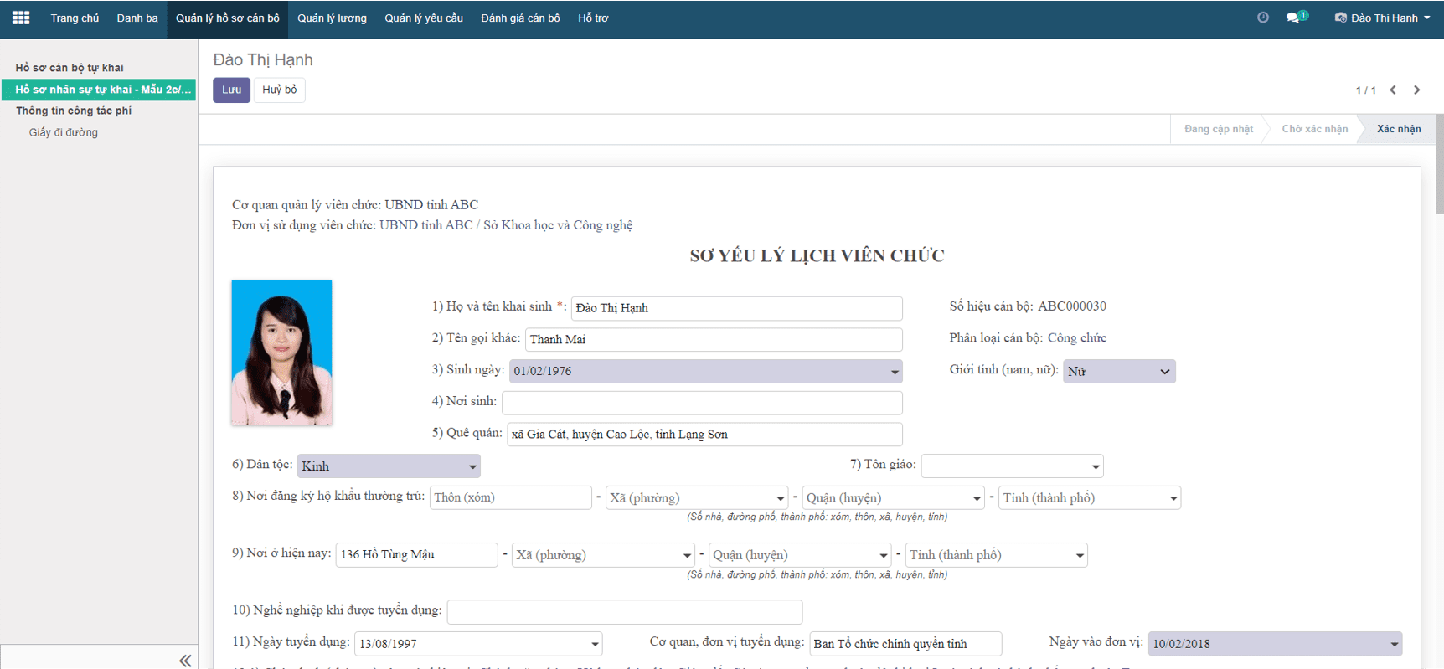Expand the Giới tính dropdown
1444x669 pixels.
pos(1118,371)
